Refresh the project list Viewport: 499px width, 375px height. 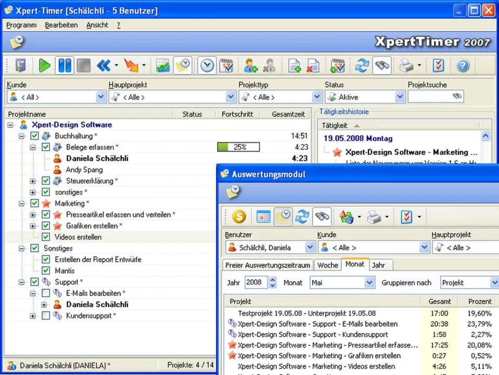pyautogui.click(x=362, y=65)
